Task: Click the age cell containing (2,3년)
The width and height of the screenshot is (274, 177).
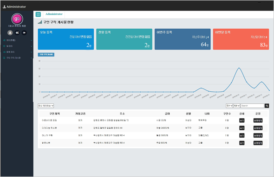Action: pos(203,135)
